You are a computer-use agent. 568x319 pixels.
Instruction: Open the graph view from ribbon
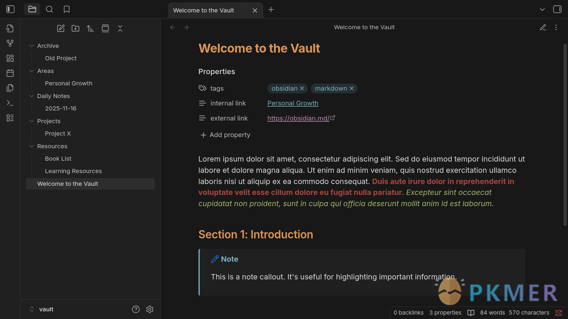coord(10,43)
